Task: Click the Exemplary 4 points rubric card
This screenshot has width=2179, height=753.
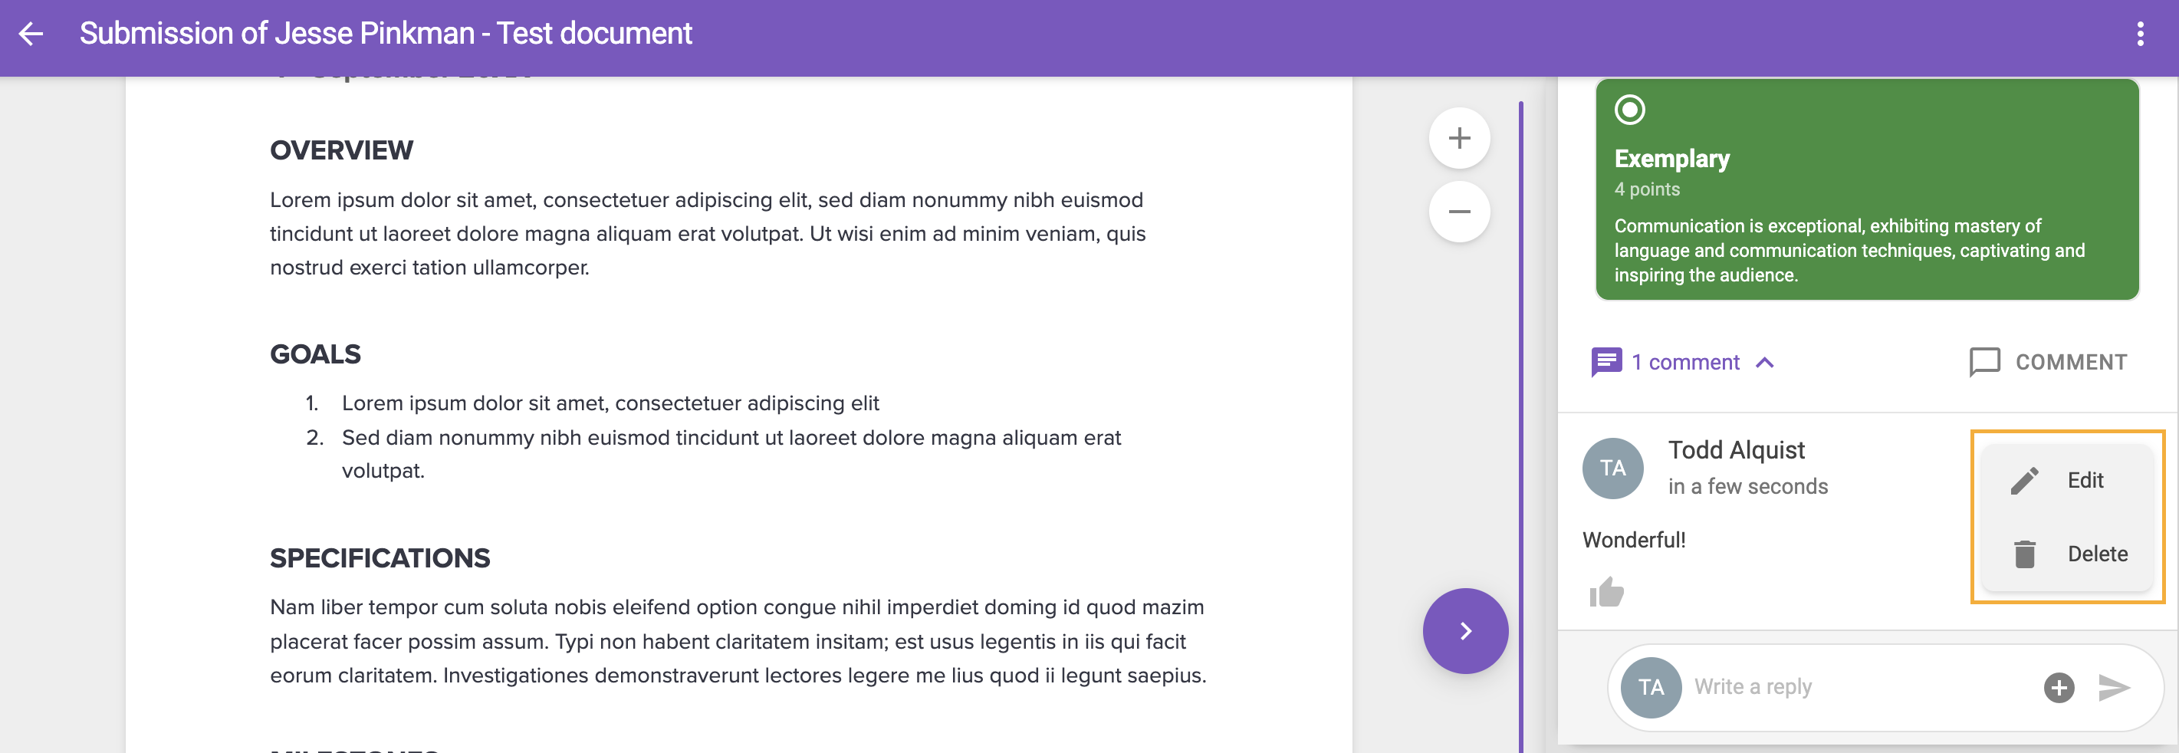Action: coord(1867,189)
